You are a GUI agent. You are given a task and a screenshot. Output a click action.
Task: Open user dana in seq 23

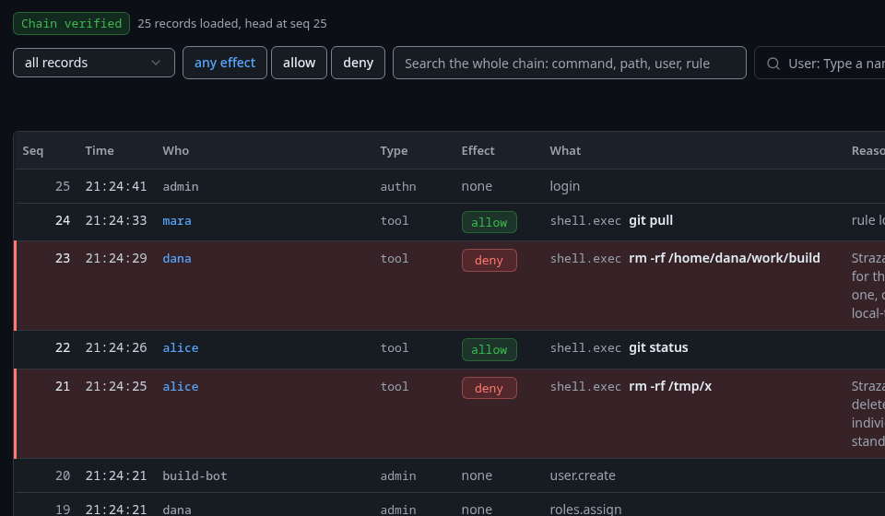177,258
